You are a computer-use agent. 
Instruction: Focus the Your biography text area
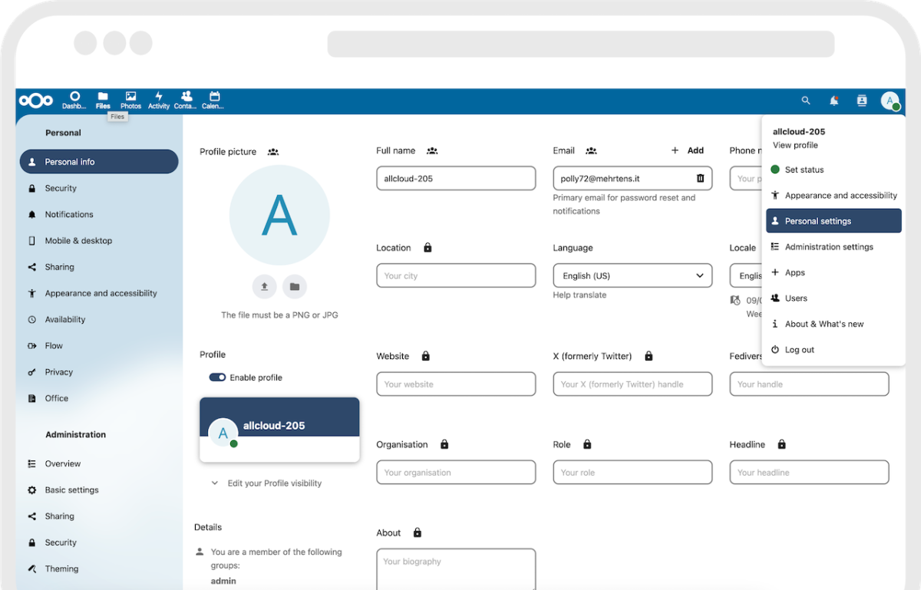456,569
